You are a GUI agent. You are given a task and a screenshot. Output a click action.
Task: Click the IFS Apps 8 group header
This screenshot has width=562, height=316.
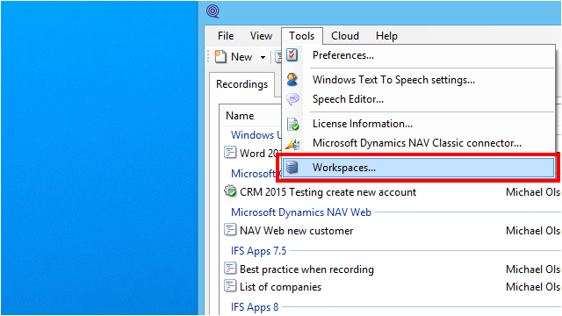click(x=255, y=307)
